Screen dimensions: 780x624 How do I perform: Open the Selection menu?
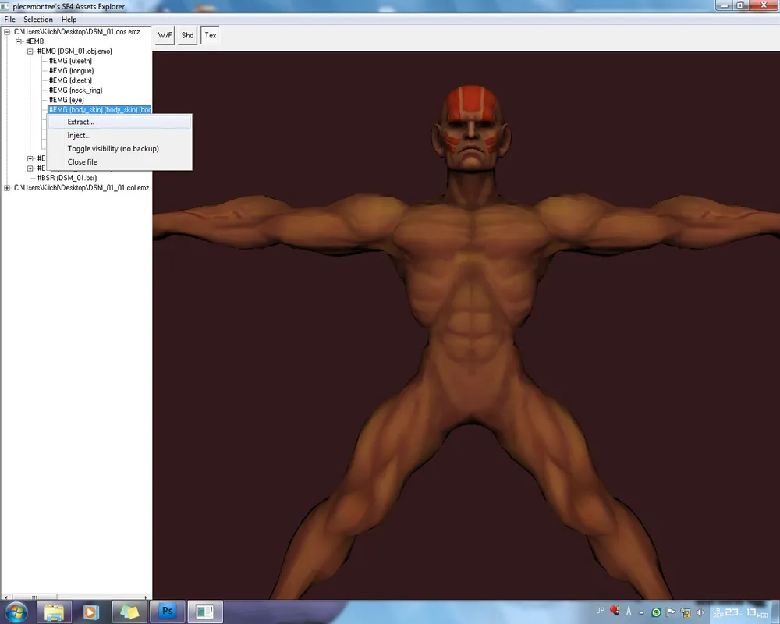[x=38, y=19]
